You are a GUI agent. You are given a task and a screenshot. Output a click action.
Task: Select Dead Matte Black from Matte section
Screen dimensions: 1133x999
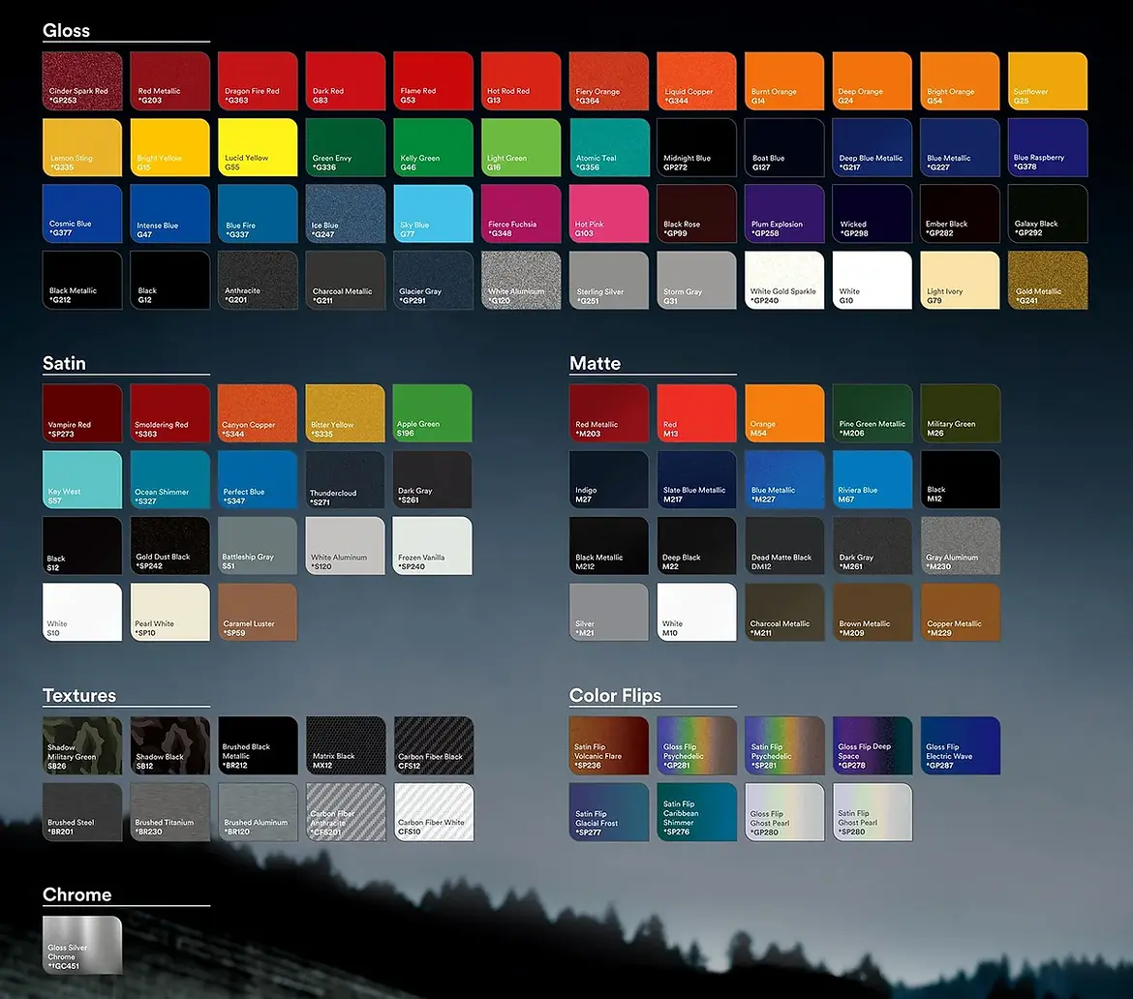click(783, 546)
